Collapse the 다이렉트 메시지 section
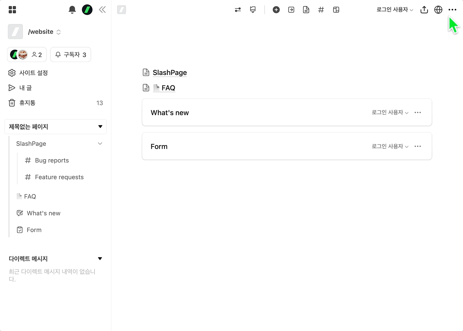 [100, 259]
